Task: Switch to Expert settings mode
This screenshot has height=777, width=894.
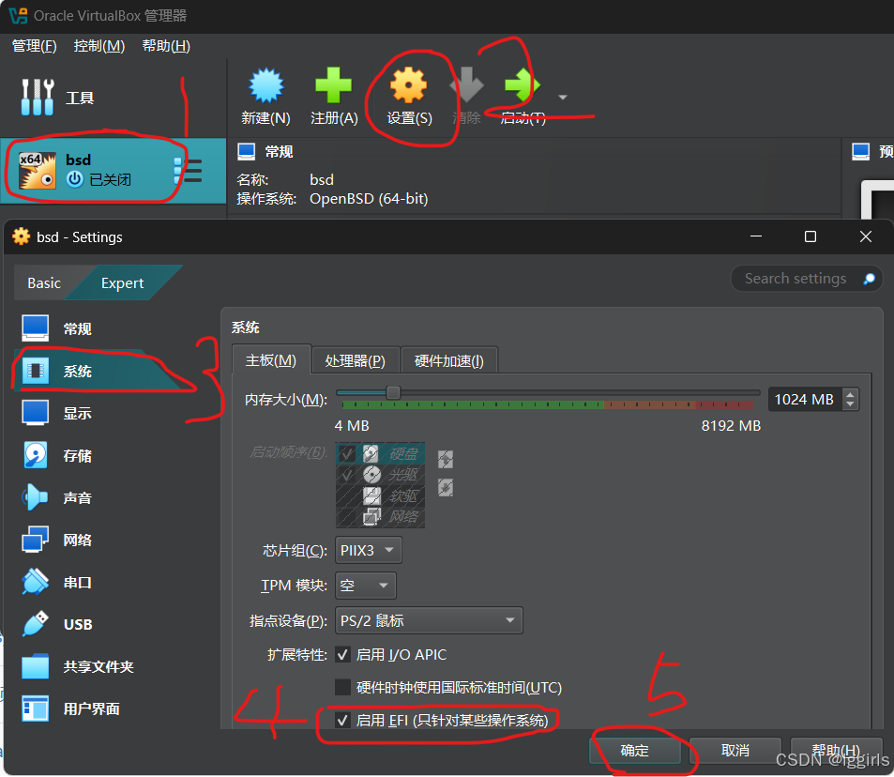Action: (122, 283)
